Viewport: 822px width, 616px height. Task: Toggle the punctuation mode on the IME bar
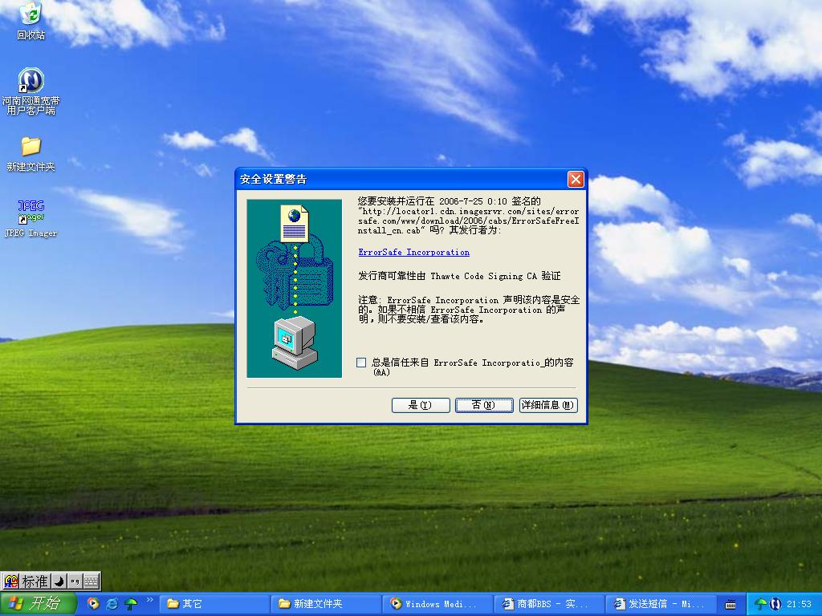[75, 581]
